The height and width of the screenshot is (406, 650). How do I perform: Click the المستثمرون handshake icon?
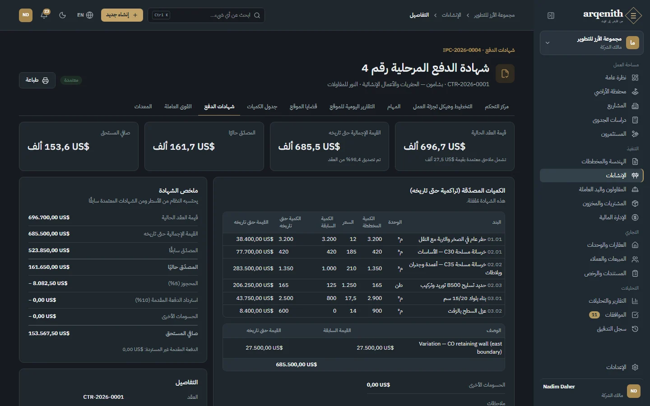click(635, 134)
